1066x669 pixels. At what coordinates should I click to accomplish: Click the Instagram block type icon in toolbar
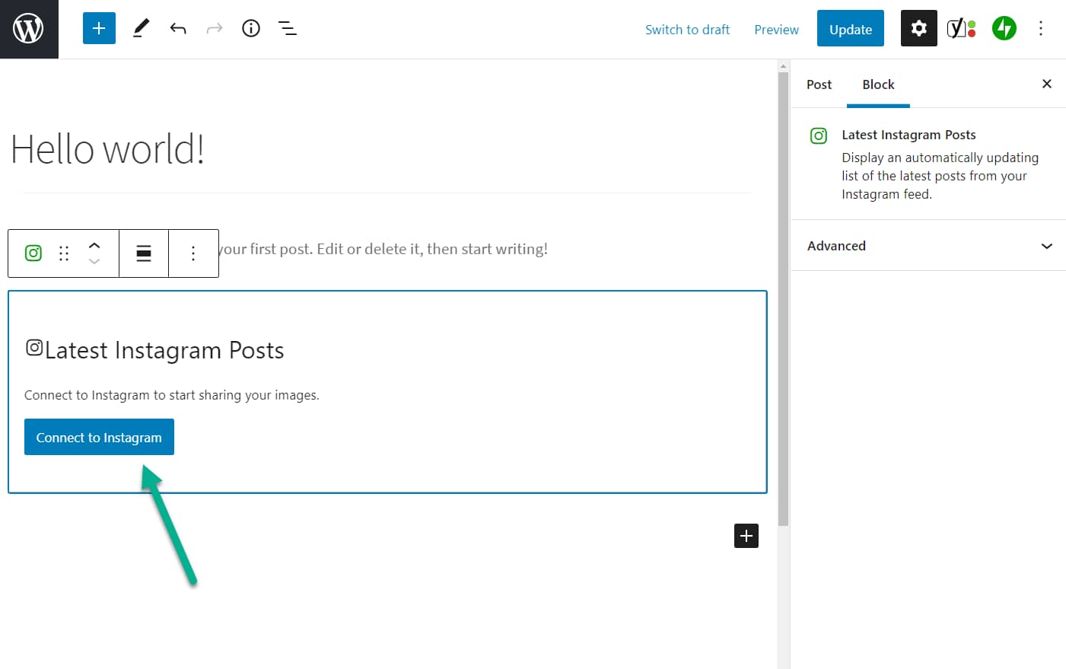pyautogui.click(x=33, y=253)
